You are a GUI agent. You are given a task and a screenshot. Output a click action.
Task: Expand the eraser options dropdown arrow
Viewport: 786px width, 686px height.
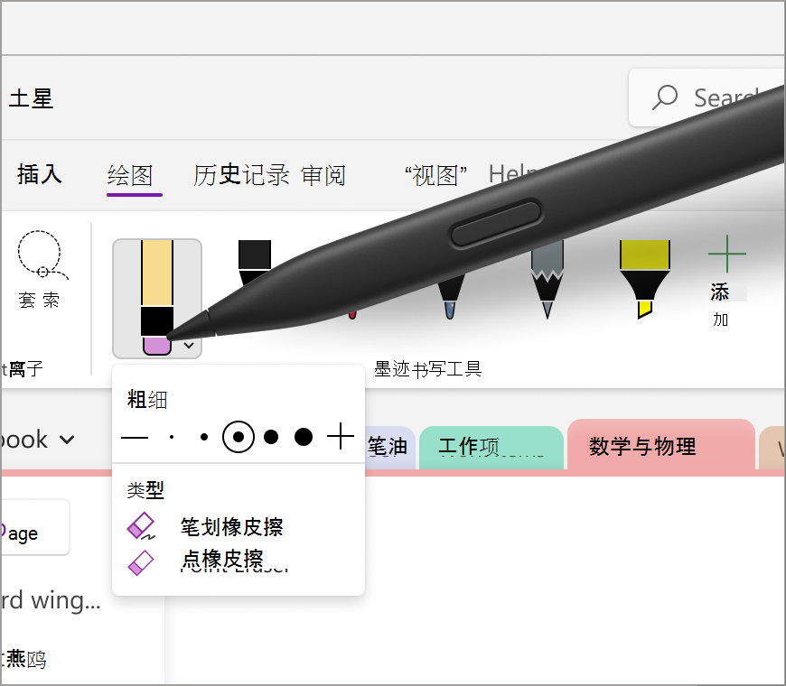coord(189,346)
